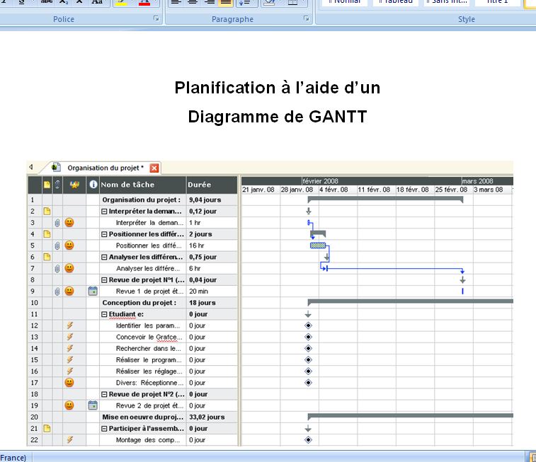The image size is (536, 462).
Task: Click the 18 févr. 08 date header
Action: (x=412, y=190)
